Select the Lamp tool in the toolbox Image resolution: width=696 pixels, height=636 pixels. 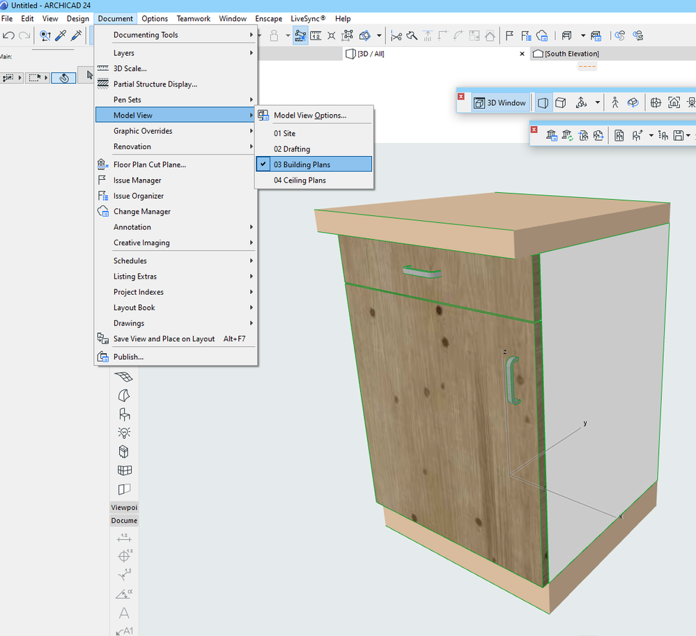point(124,433)
